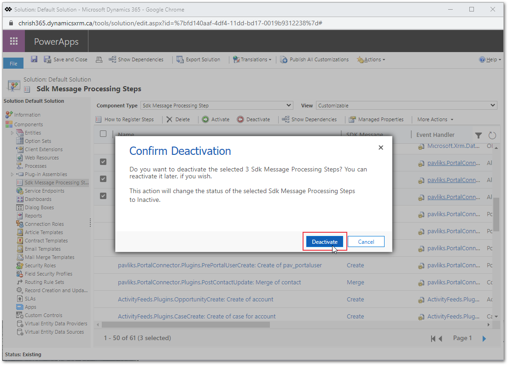Image resolution: width=508 pixels, height=365 pixels.
Task: Jump to the first page arrow
Action: point(433,339)
